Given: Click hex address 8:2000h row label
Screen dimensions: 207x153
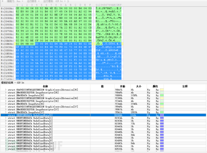Looking at the screenshot, I should (x=7, y=8).
